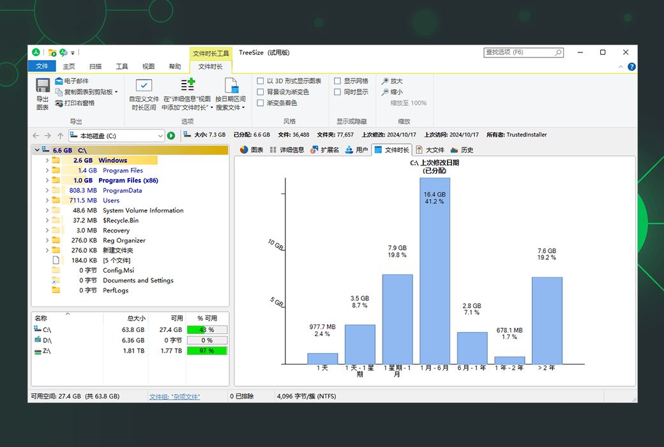Click the E-mail (电子邮件) icon
664x447 pixels.
click(59, 81)
